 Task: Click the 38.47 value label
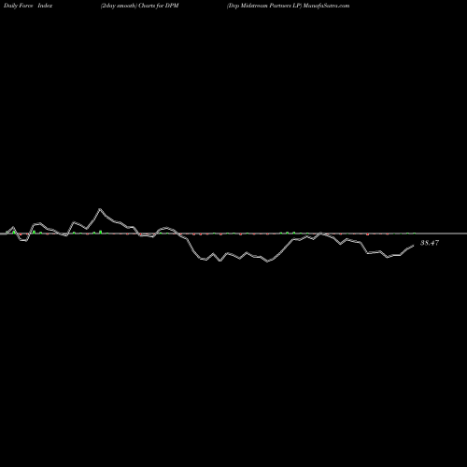[430, 243]
